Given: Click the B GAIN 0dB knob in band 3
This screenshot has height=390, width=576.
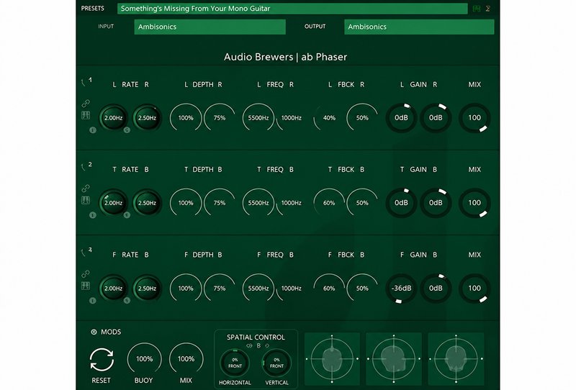Looking at the screenshot, I should click(x=436, y=289).
